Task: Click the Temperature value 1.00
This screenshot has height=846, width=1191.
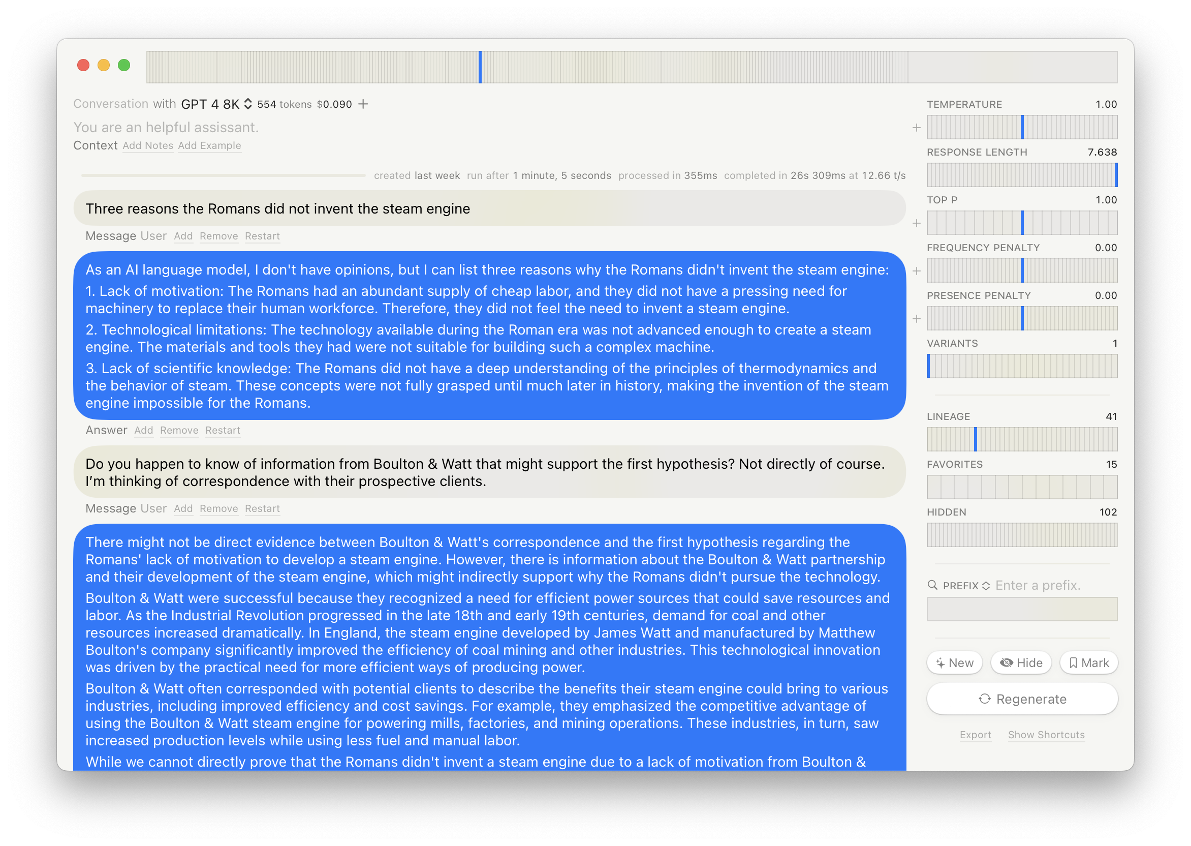Action: click(x=1106, y=104)
